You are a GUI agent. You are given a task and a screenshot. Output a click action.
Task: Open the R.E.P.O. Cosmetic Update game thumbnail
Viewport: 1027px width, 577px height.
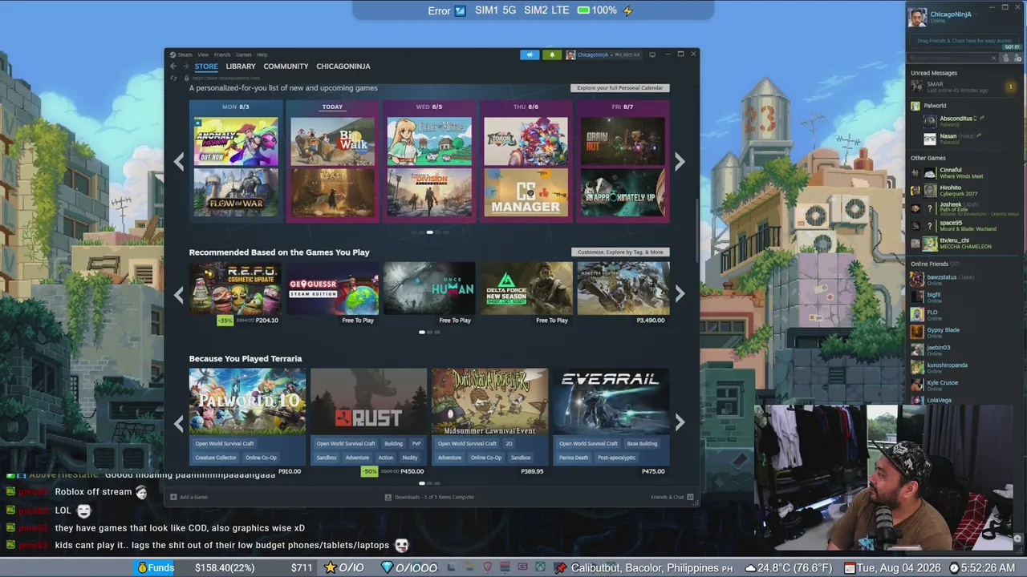pyautogui.click(x=235, y=288)
